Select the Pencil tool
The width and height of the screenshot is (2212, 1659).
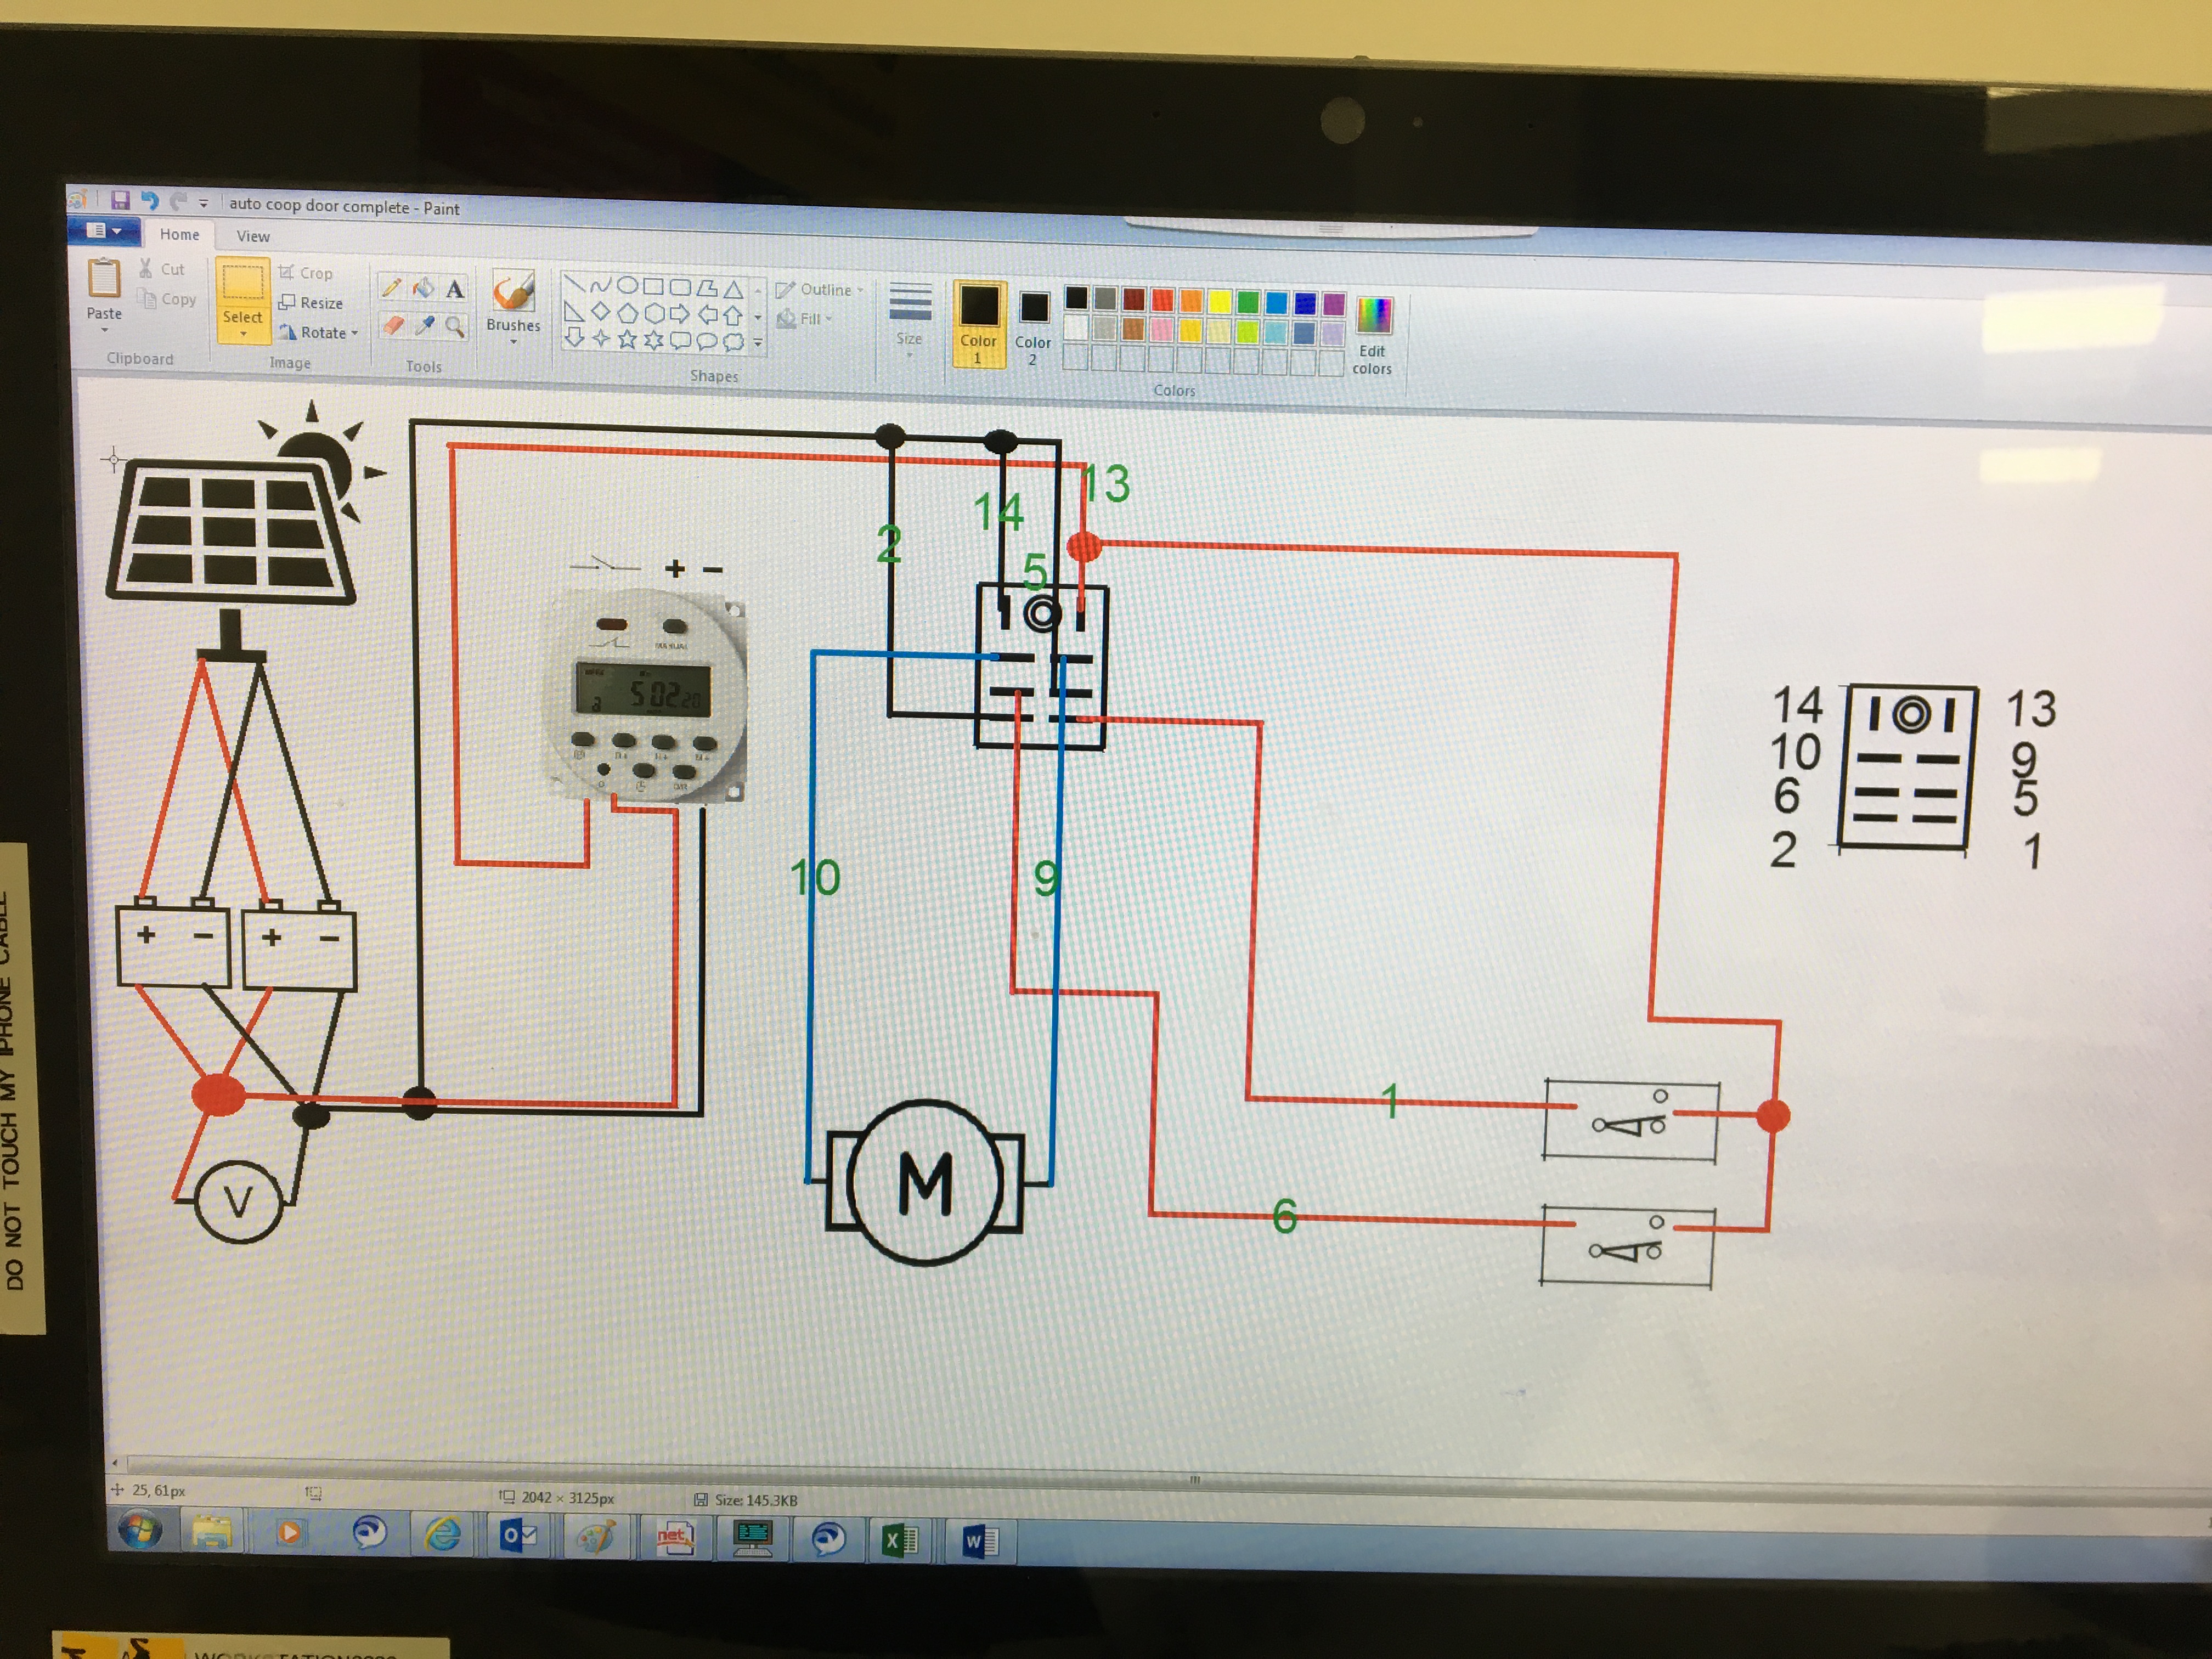391,288
